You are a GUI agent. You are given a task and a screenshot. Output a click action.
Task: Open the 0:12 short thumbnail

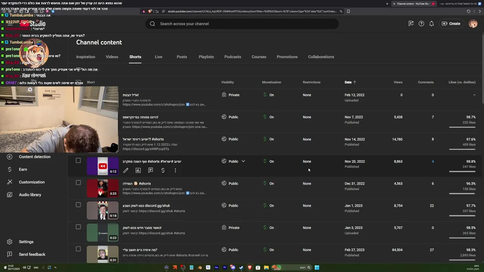[102, 166]
